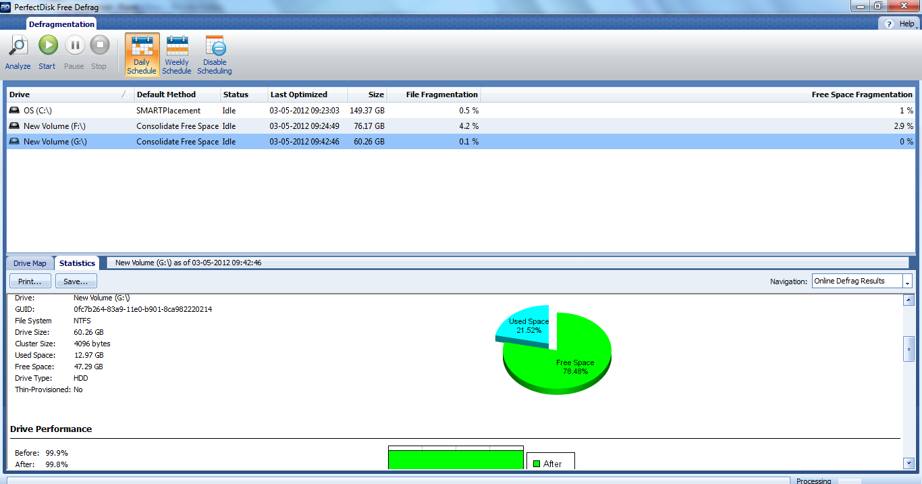This screenshot has height=484, width=922.
Task: Click the Print... button
Action: (30, 281)
